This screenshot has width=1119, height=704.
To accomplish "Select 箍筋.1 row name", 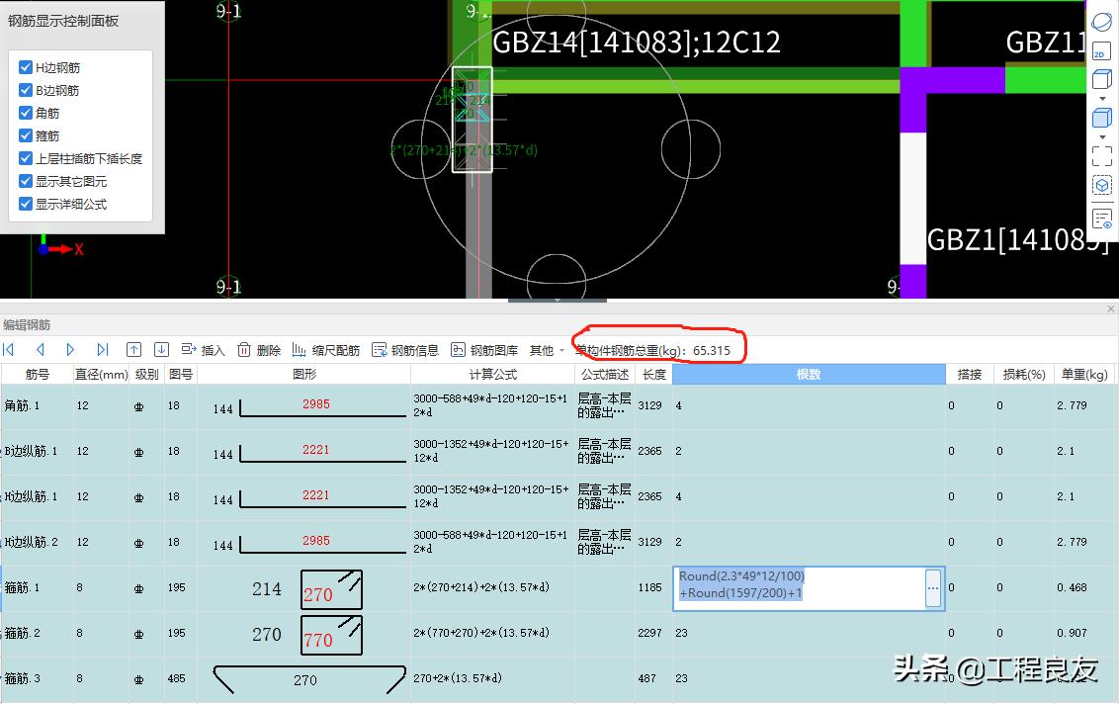I will pyautogui.click(x=23, y=587).
